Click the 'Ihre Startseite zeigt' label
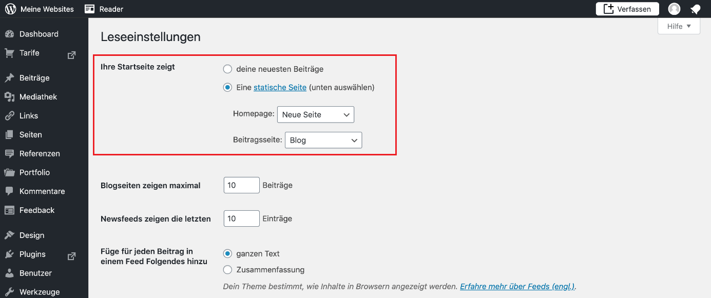711x298 pixels. click(138, 67)
